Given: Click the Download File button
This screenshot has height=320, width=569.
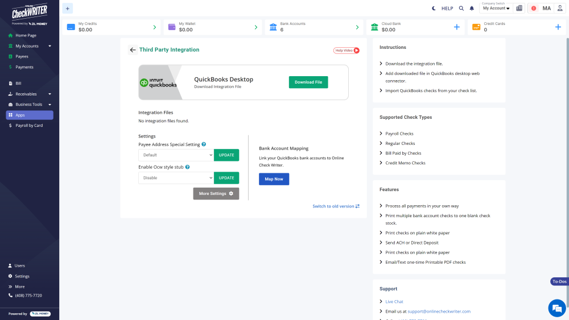Looking at the screenshot, I should click(308, 82).
